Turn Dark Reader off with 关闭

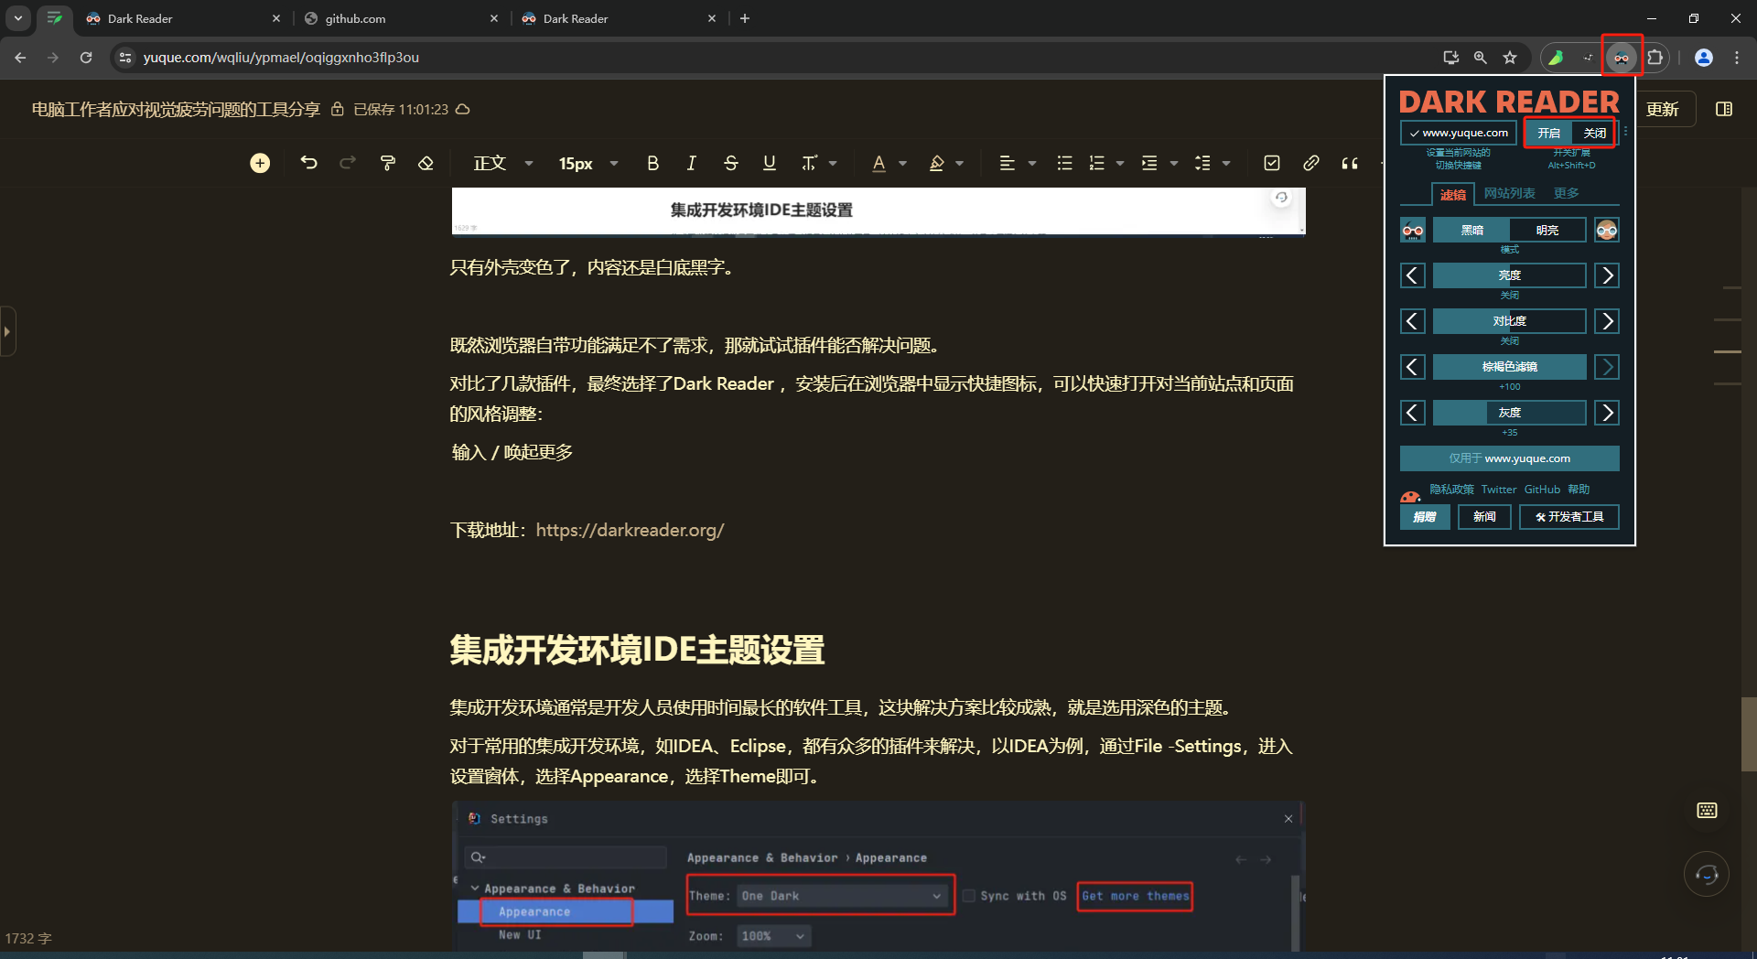click(1594, 133)
